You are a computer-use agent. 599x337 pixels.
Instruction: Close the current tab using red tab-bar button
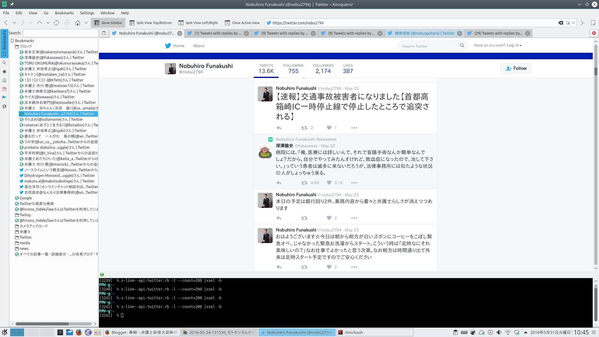click(x=594, y=33)
